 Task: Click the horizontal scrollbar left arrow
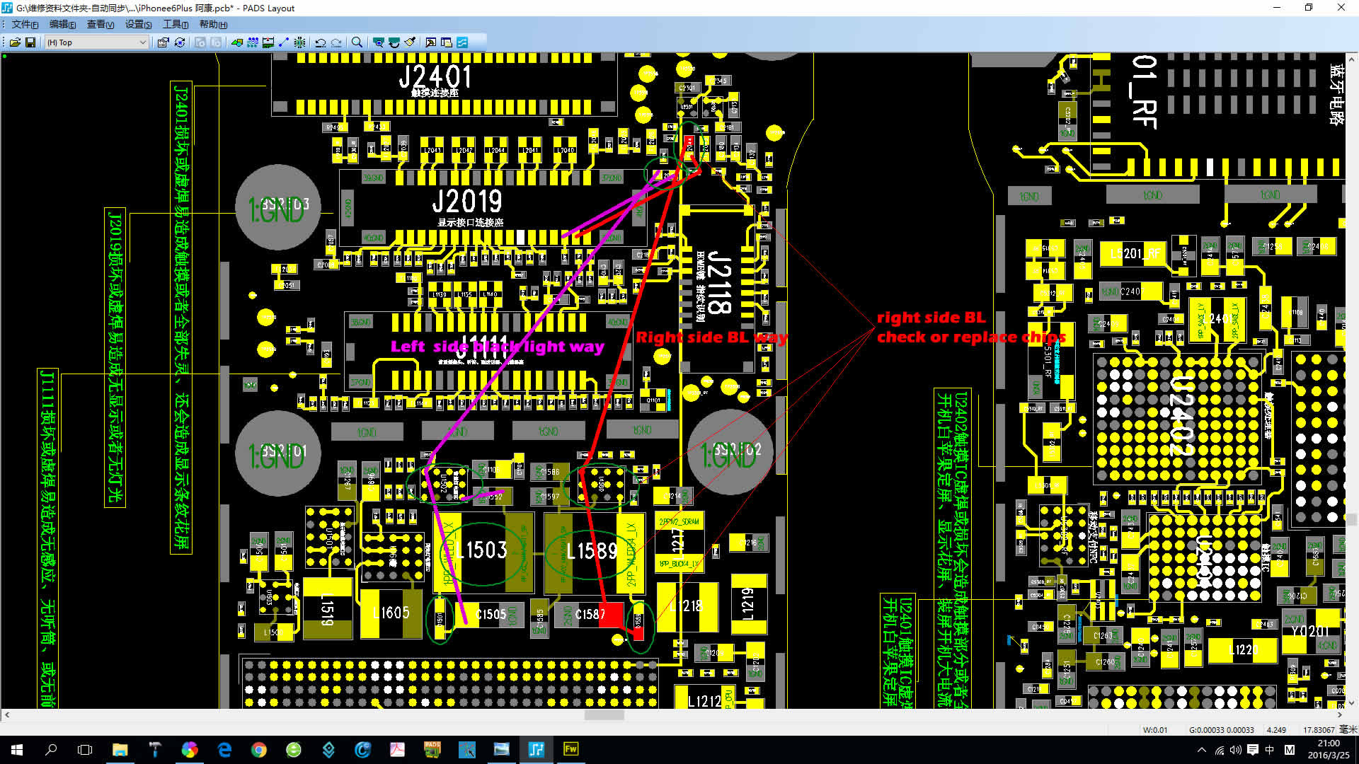[x=7, y=715]
